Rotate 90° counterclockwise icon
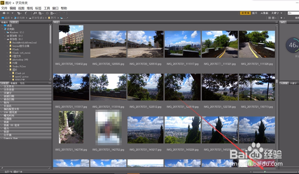Viewport: 299px width, 174px height. click(x=60, y=13)
